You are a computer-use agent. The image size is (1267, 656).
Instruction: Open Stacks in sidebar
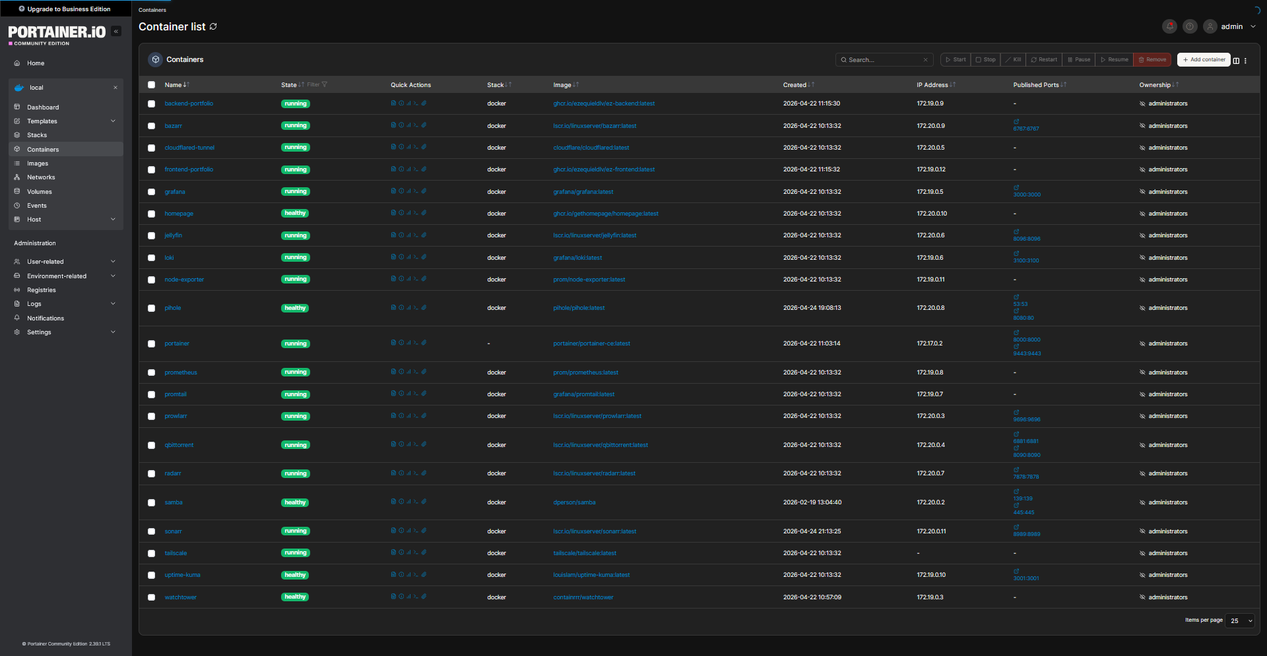pyautogui.click(x=66, y=135)
